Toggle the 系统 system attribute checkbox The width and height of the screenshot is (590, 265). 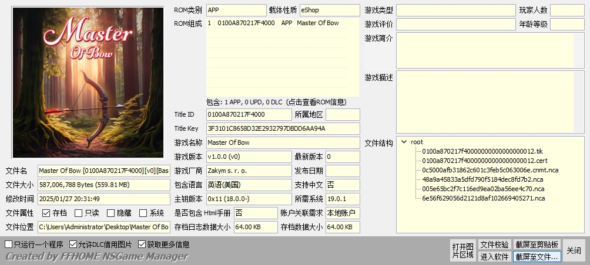143,213
